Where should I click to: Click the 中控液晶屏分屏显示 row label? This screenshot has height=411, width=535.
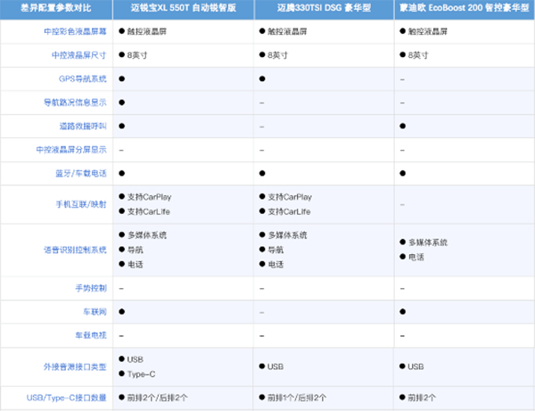(x=71, y=150)
